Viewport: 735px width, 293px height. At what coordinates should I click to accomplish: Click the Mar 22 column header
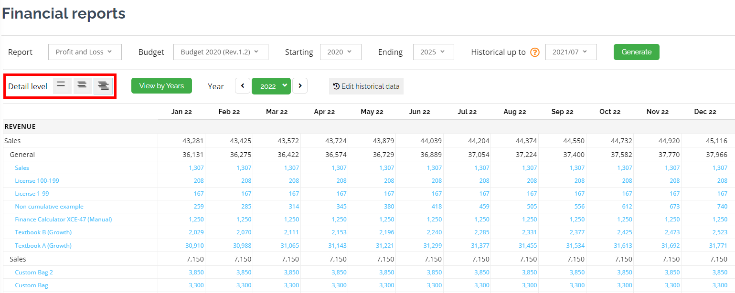277,112
